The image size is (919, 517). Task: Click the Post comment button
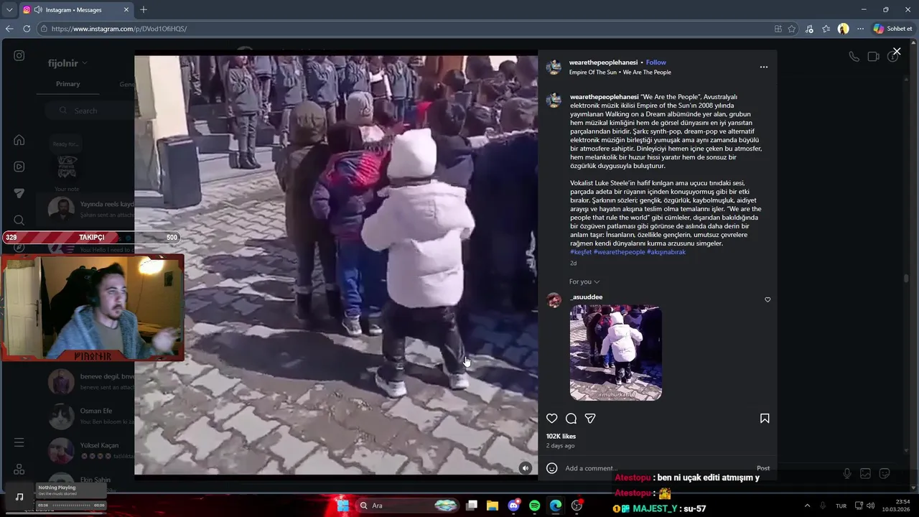[763, 468]
